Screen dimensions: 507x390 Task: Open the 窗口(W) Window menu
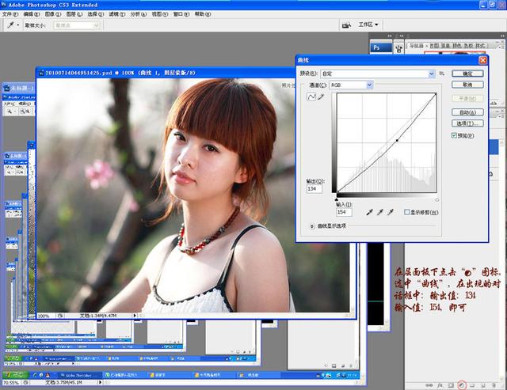tap(181, 14)
